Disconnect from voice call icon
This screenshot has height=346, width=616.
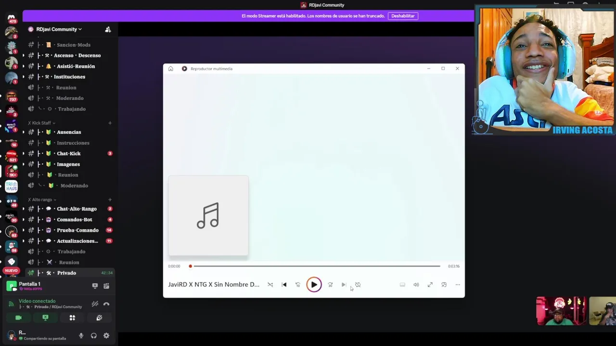[x=106, y=304]
